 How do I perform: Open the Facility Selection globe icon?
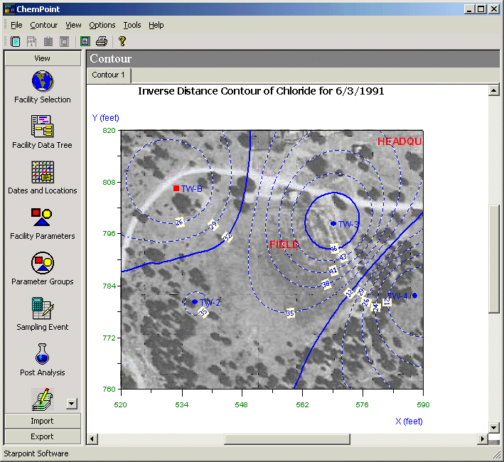[43, 81]
